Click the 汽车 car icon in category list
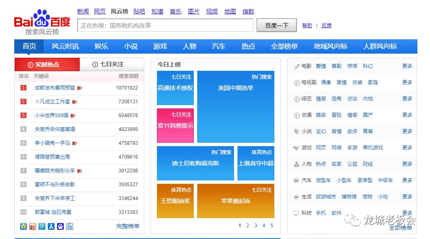This screenshot has width=430, height=239. 296,180
